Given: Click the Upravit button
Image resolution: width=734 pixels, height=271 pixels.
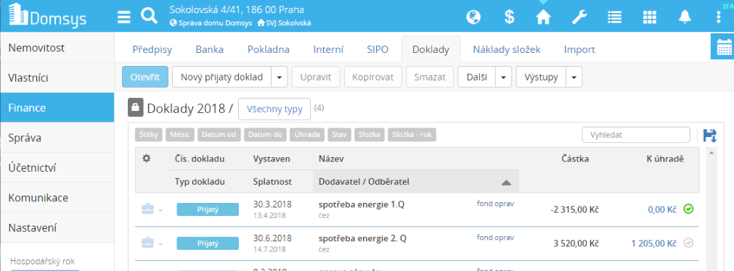Looking at the screenshot, I should coord(316,77).
